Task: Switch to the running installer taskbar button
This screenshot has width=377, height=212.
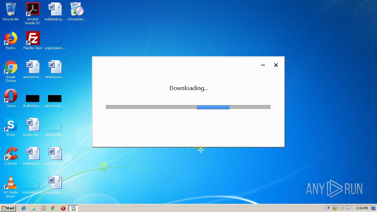Action: point(73,208)
